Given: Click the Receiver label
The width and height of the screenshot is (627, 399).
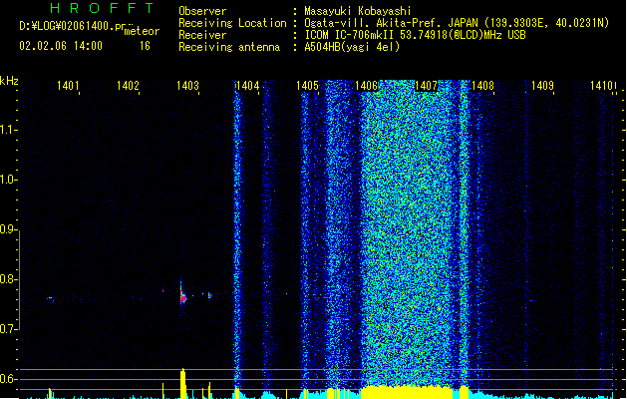Looking at the screenshot, I should tap(202, 35).
